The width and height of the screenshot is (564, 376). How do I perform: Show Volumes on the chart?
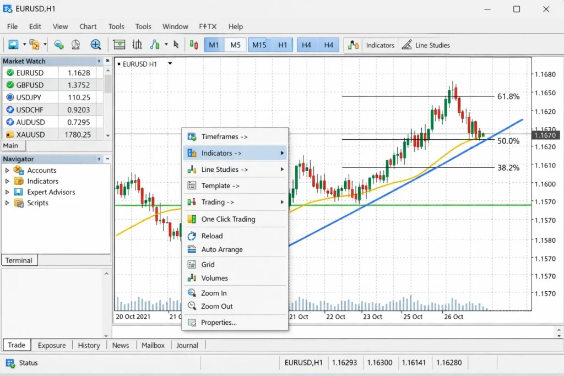[x=214, y=278]
